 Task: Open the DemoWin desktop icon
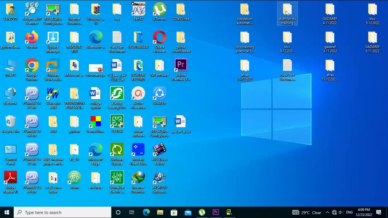click(x=95, y=124)
